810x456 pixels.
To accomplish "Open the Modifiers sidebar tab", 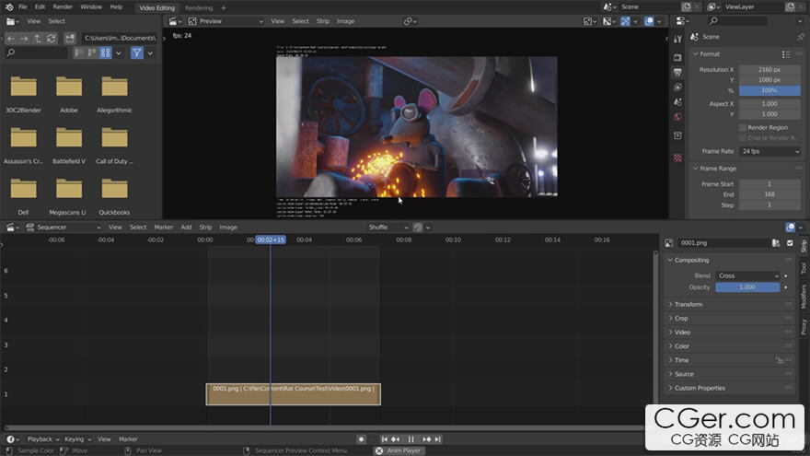I will point(804,297).
